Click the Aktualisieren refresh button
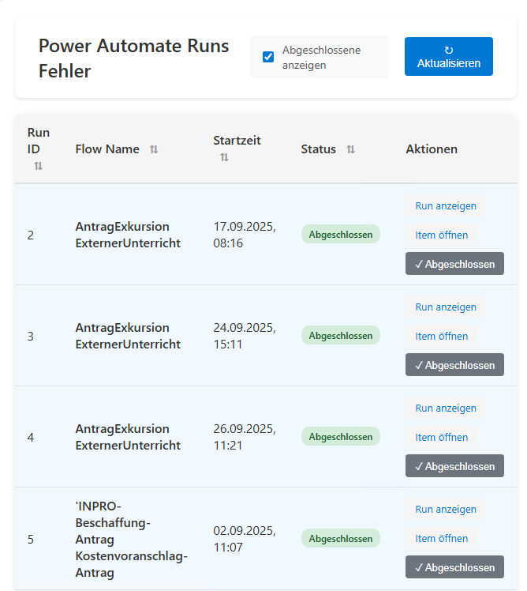Screen dimensions: 527x591 point(449,57)
